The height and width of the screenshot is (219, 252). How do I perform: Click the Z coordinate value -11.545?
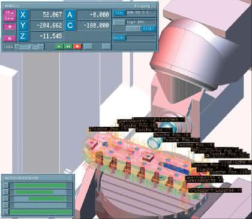click(x=46, y=36)
